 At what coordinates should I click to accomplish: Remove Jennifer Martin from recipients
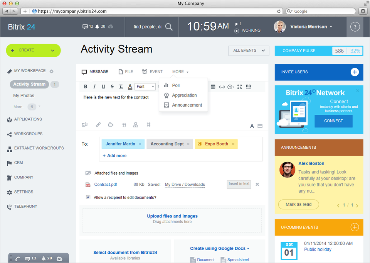[140, 144]
